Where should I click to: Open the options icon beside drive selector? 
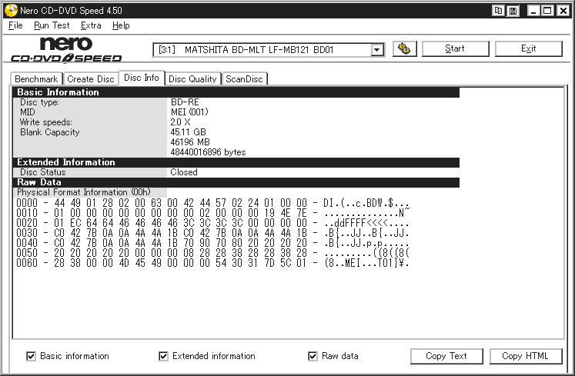(x=404, y=48)
